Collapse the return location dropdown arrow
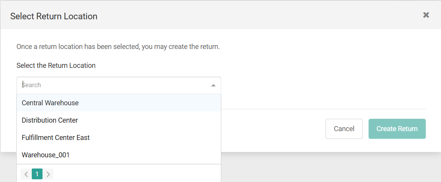Viewport: 441px width, 182px height. [213, 85]
